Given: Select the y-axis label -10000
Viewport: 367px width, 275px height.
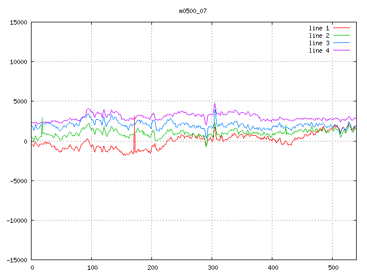Looking at the screenshot, I should coord(17,220).
